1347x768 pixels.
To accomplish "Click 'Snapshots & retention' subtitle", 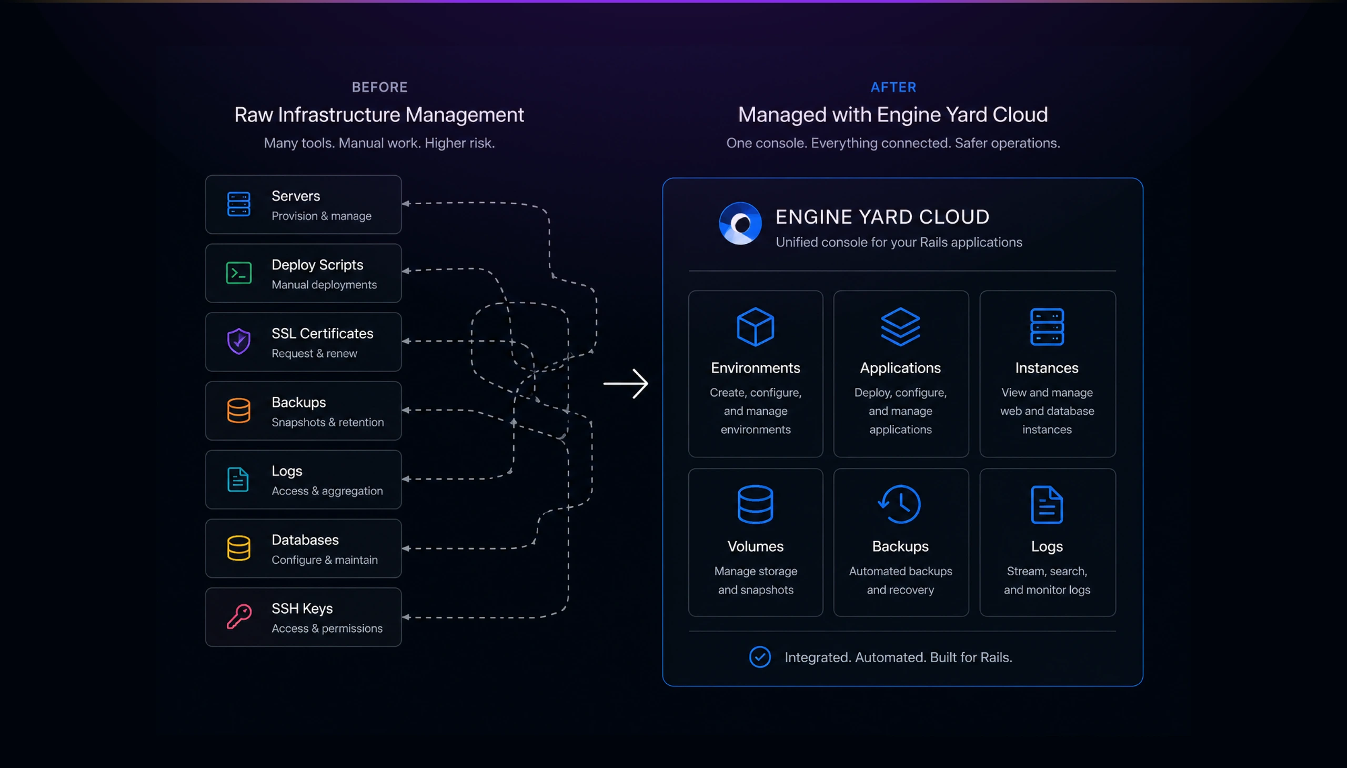I will 327,422.
